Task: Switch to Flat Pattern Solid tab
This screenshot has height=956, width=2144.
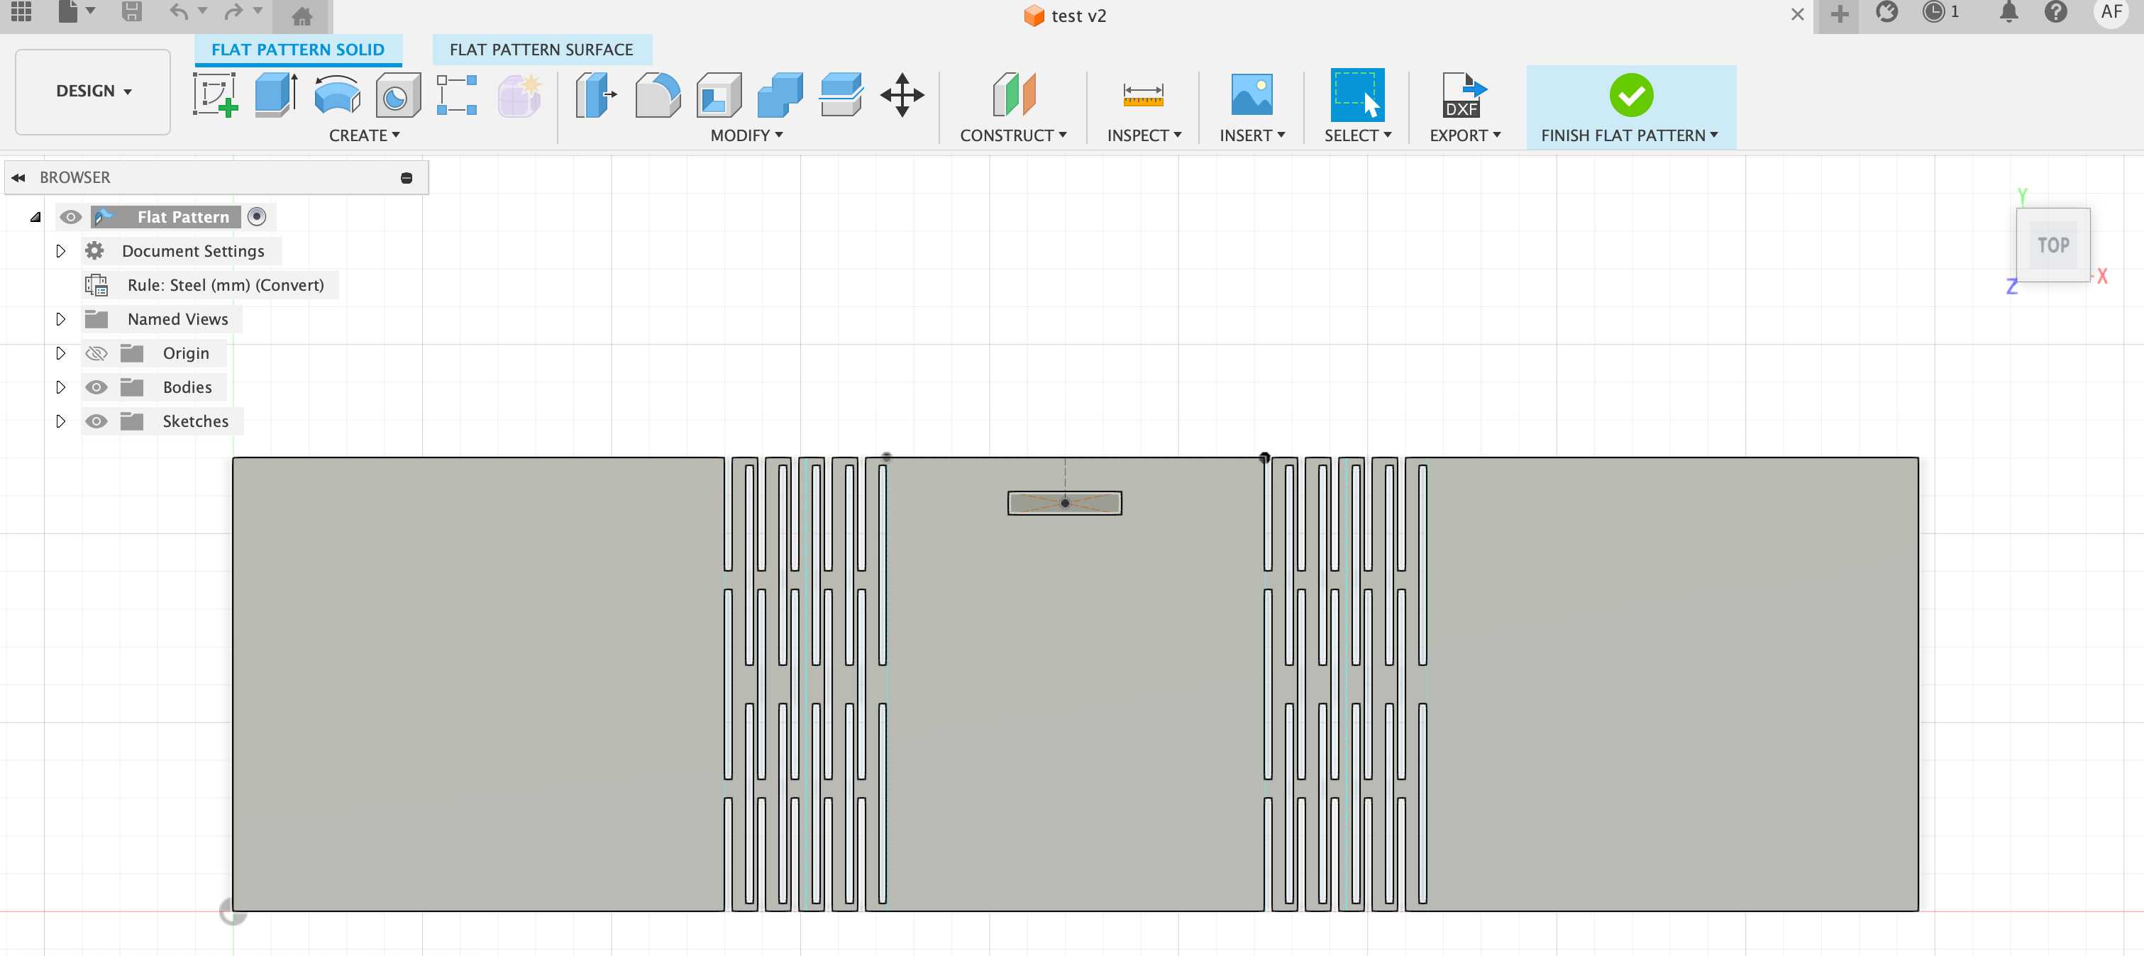Action: (x=302, y=49)
